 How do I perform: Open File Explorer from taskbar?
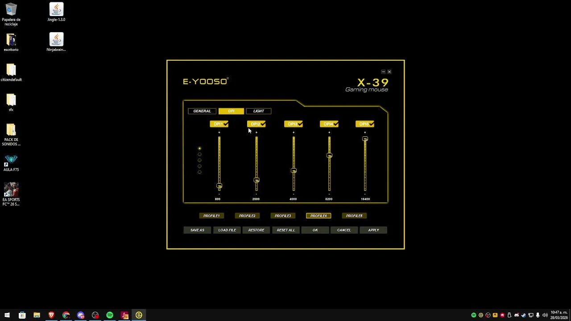coord(37,315)
